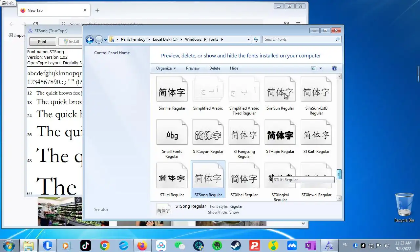Open Control Panel Home link

(x=112, y=53)
